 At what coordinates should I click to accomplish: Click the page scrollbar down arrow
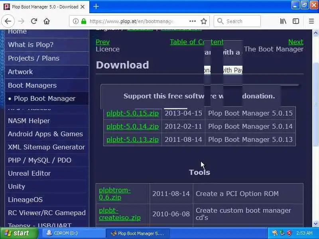click(x=315, y=224)
